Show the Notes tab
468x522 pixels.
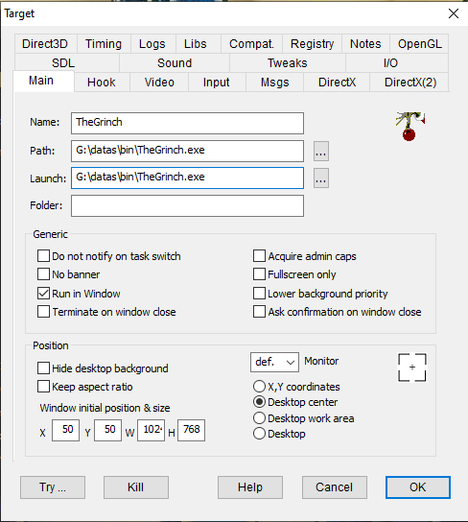365,43
